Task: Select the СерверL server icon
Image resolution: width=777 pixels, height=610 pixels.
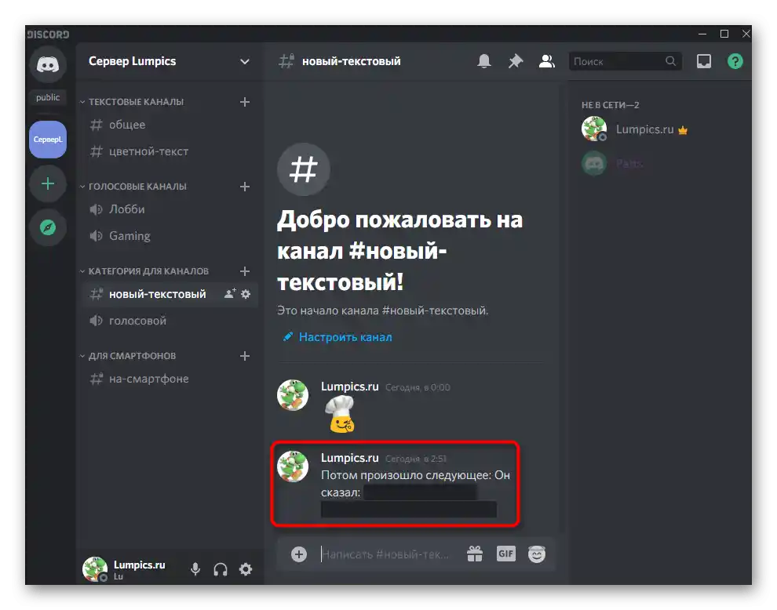Action: point(48,140)
